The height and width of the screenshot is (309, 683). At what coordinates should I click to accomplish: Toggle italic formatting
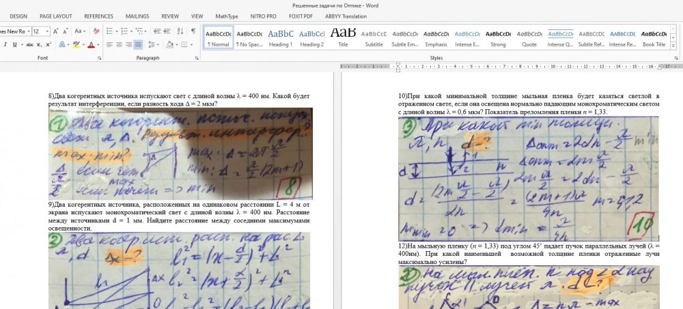(x=5, y=45)
